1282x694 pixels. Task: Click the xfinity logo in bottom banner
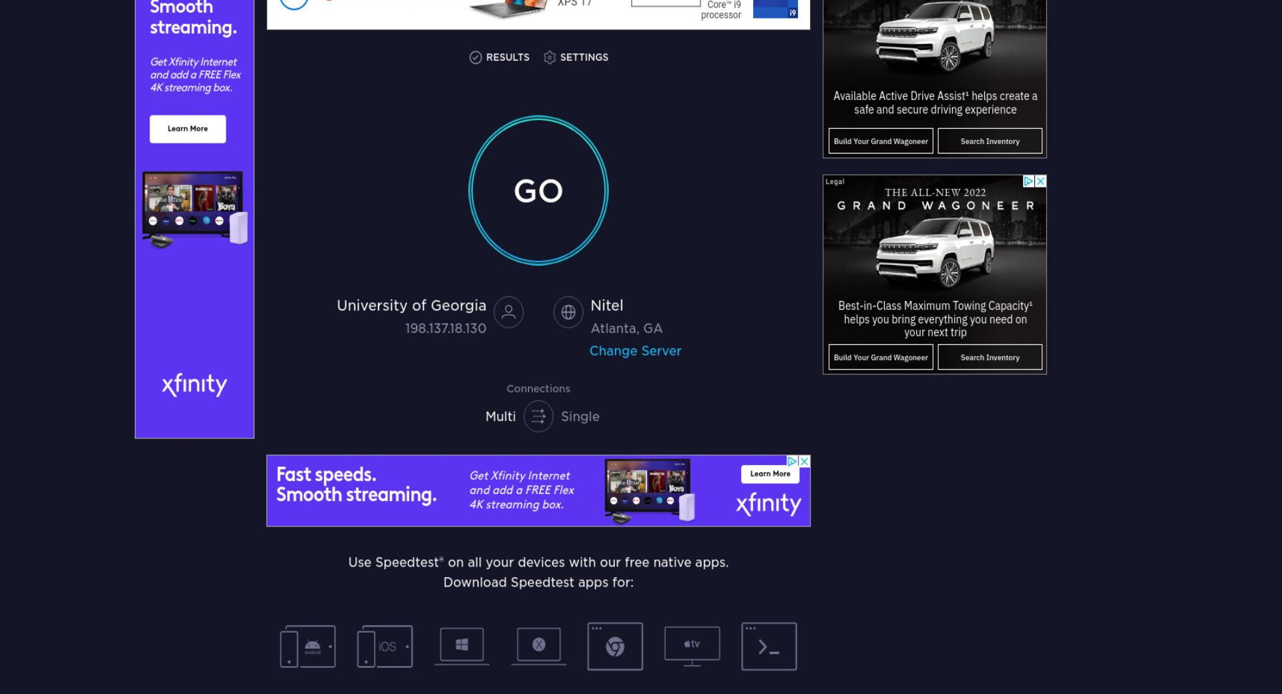coord(769,504)
